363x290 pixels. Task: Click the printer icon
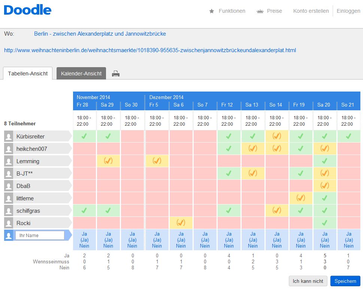(116, 74)
